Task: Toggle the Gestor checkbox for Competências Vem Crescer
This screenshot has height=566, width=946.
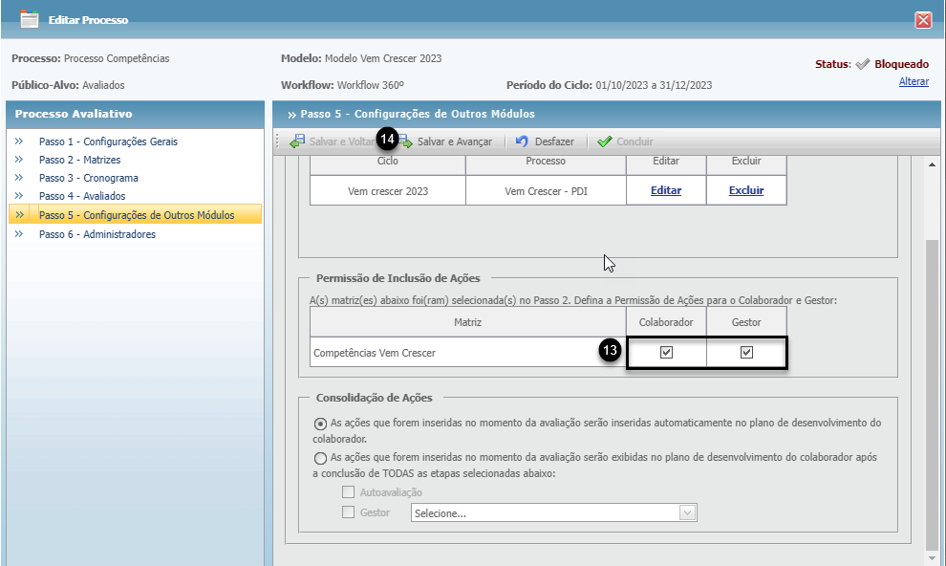Action: click(x=746, y=353)
